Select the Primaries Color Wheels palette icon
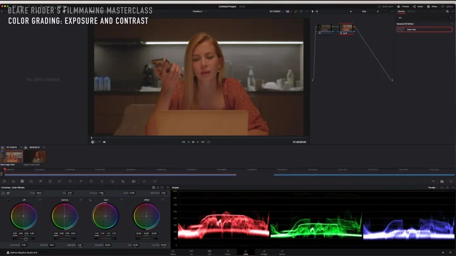The width and height of the screenshot is (456, 256). (22, 182)
